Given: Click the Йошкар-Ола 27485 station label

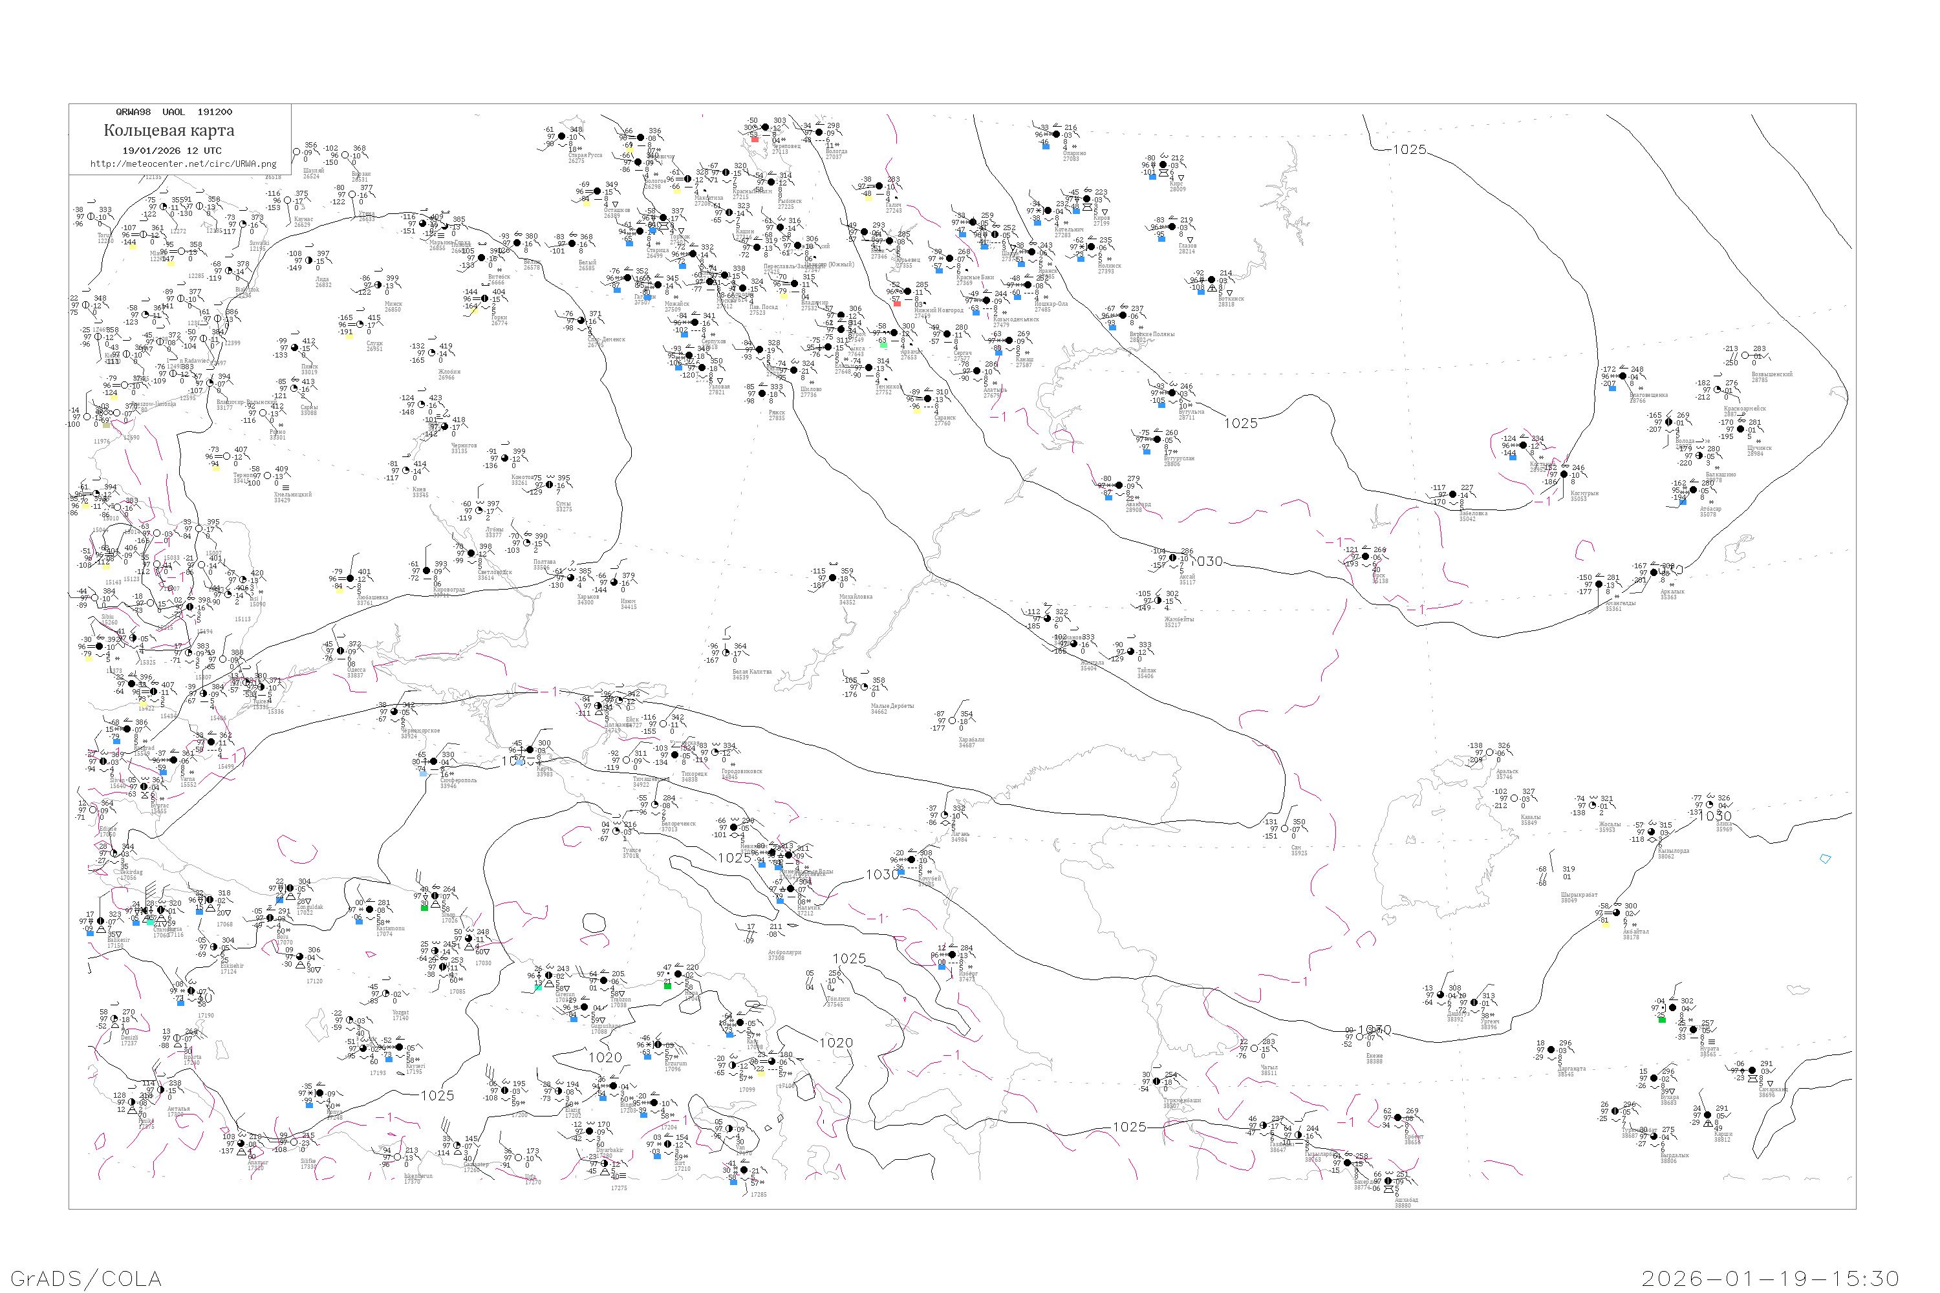Looking at the screenshot, I should click(1051, 306).
